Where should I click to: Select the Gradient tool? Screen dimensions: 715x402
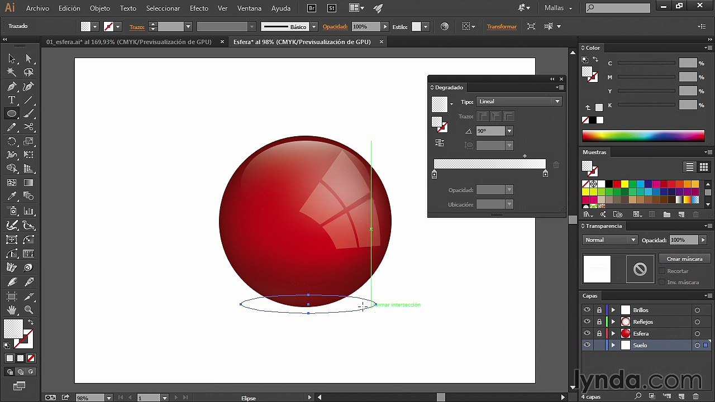click(28, 183)
